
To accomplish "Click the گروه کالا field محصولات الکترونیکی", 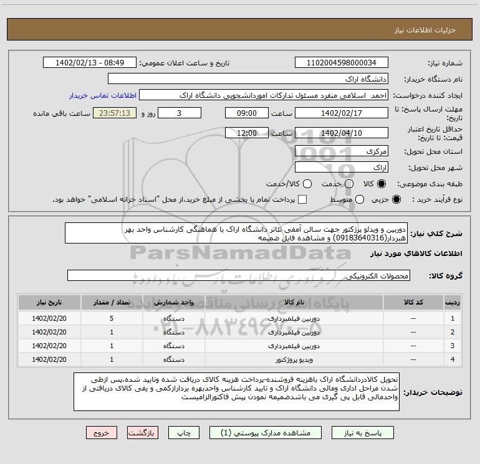I will (x=239, y=275).
